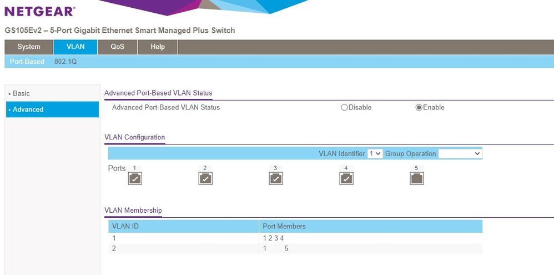Open the QoS tab
Viewport: 554px width, 275px height.
pos(117,47)
